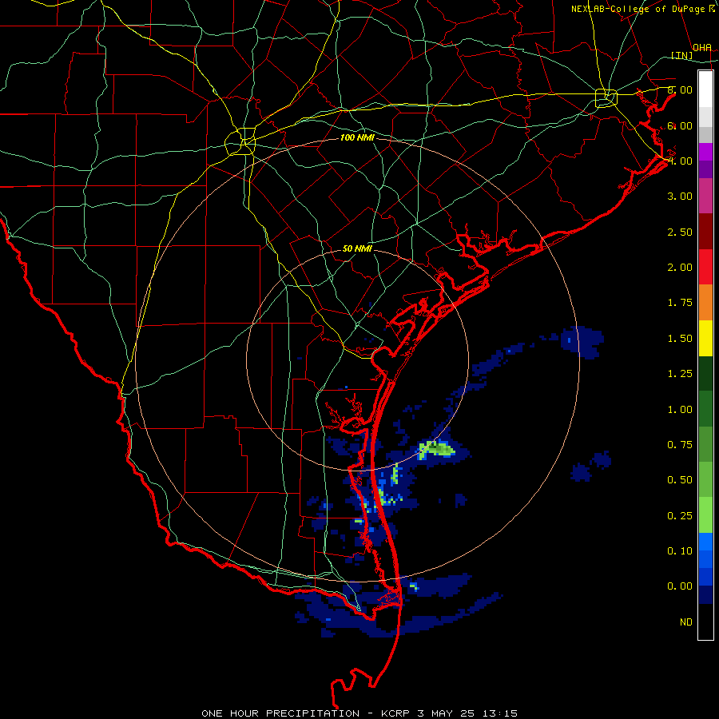719x719 pixels.
Task: Pick the dark red legend swatch near 2.50
Action: 705,232
